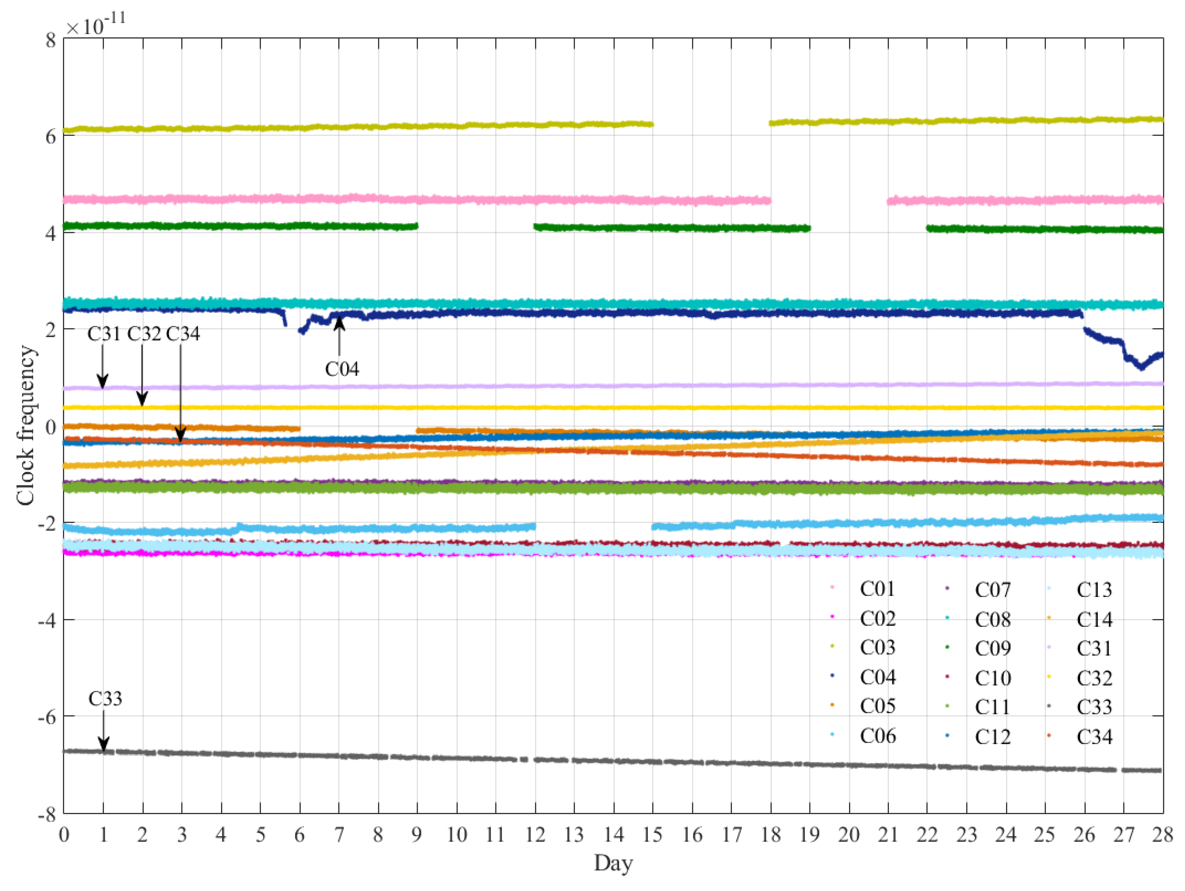Click the C10 legend label

click(x=993, y=678)
